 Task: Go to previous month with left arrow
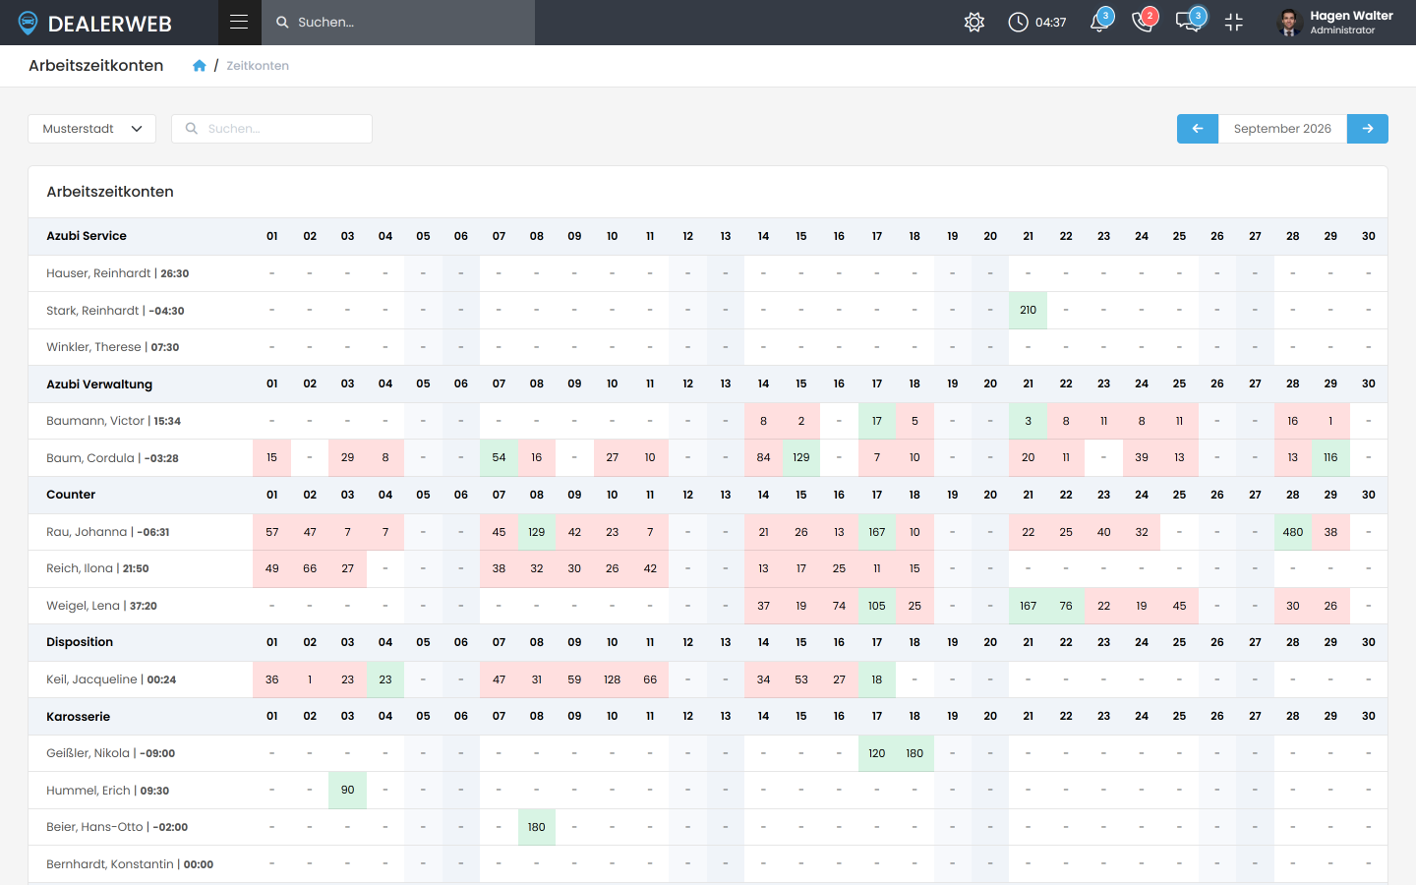(1198, 129)
